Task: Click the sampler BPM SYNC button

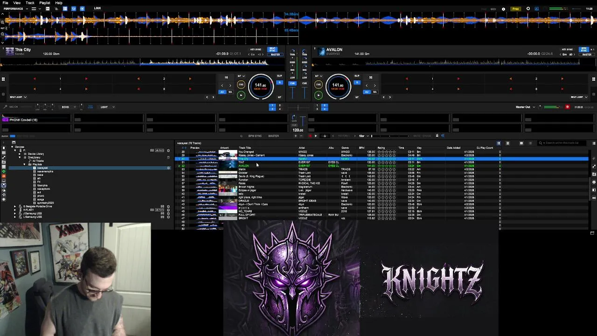Action: point(255,136)
